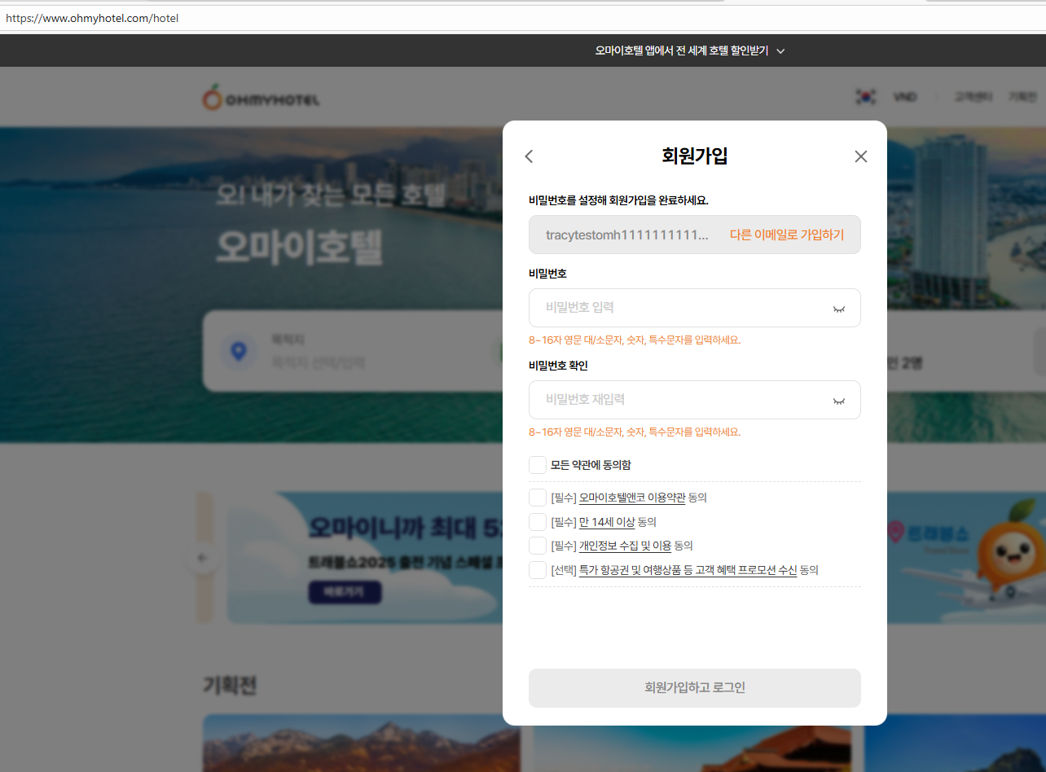Click the 바로가기 button on the promo banner

pos(345,593)
